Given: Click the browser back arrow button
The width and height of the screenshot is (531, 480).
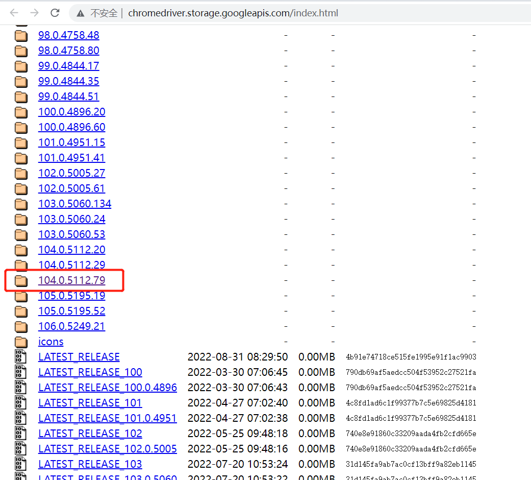Looking at the screenshot, I should 14,13.
